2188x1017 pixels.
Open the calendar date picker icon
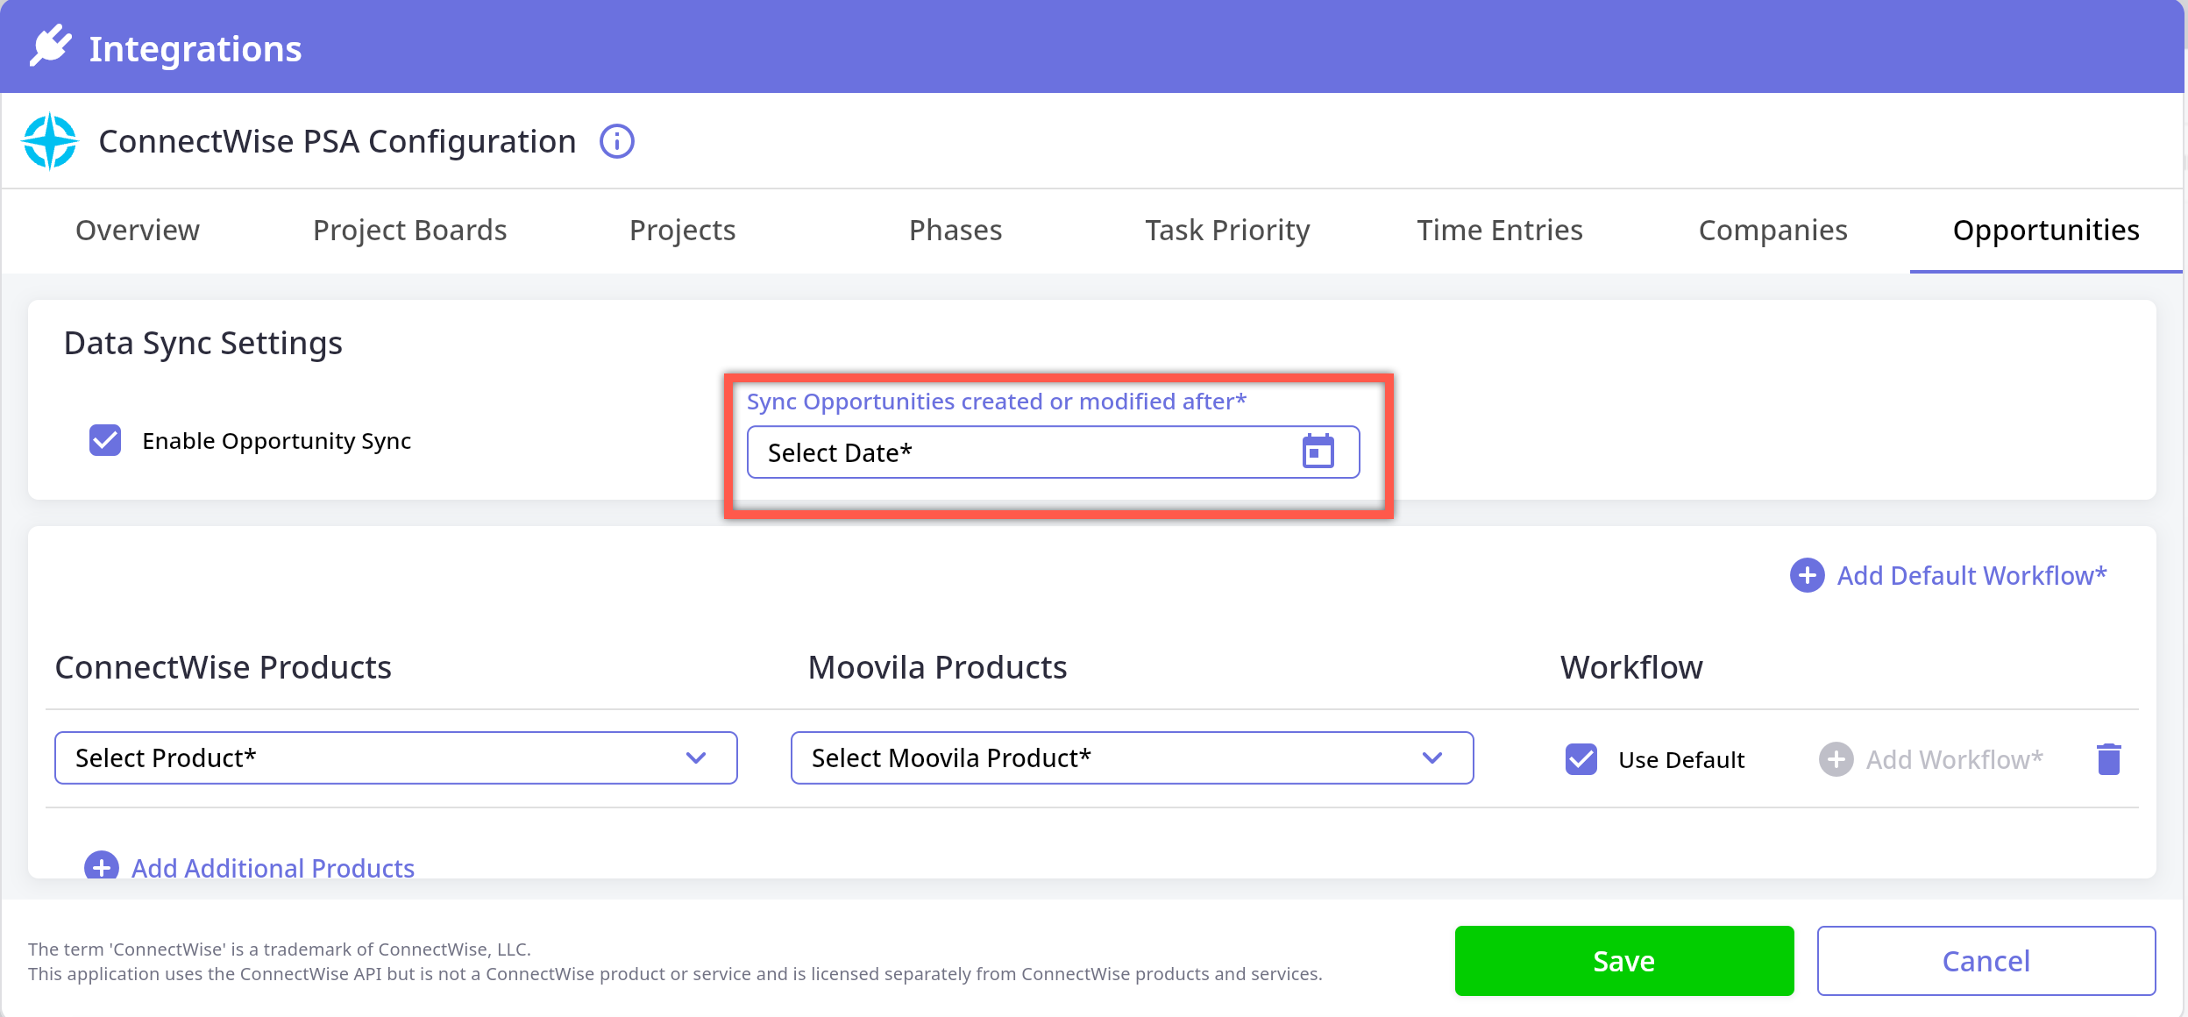[1318, 452]
